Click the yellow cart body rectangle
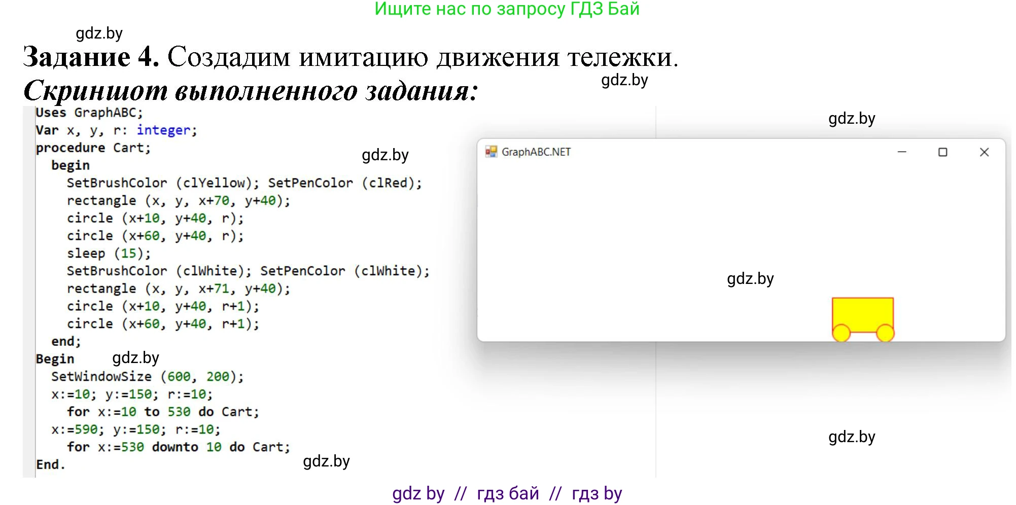 (x=862, y=313)
